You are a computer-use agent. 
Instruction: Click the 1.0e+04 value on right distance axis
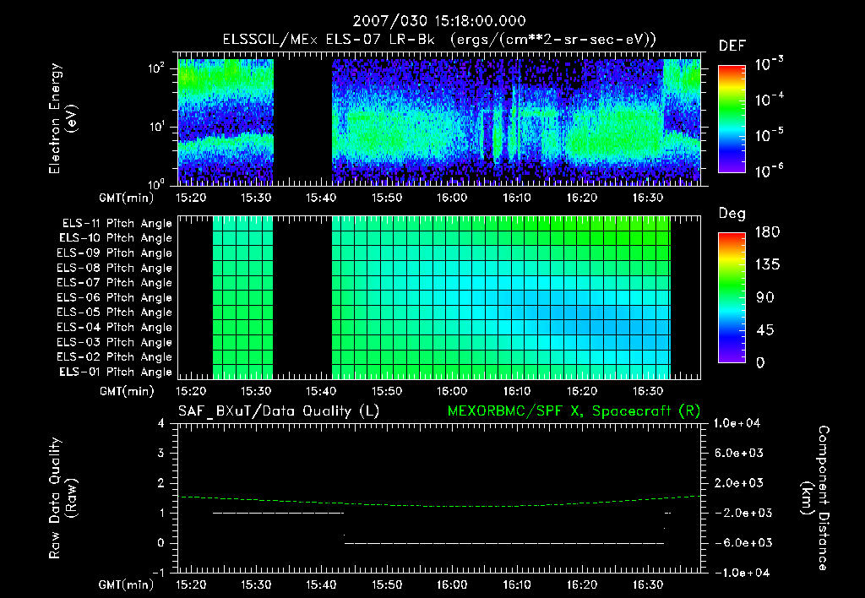737,423
